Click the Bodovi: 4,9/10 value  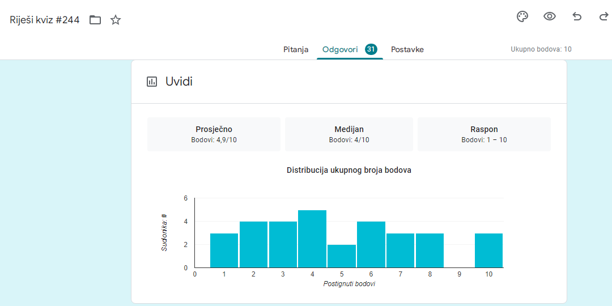coord(214,140)
